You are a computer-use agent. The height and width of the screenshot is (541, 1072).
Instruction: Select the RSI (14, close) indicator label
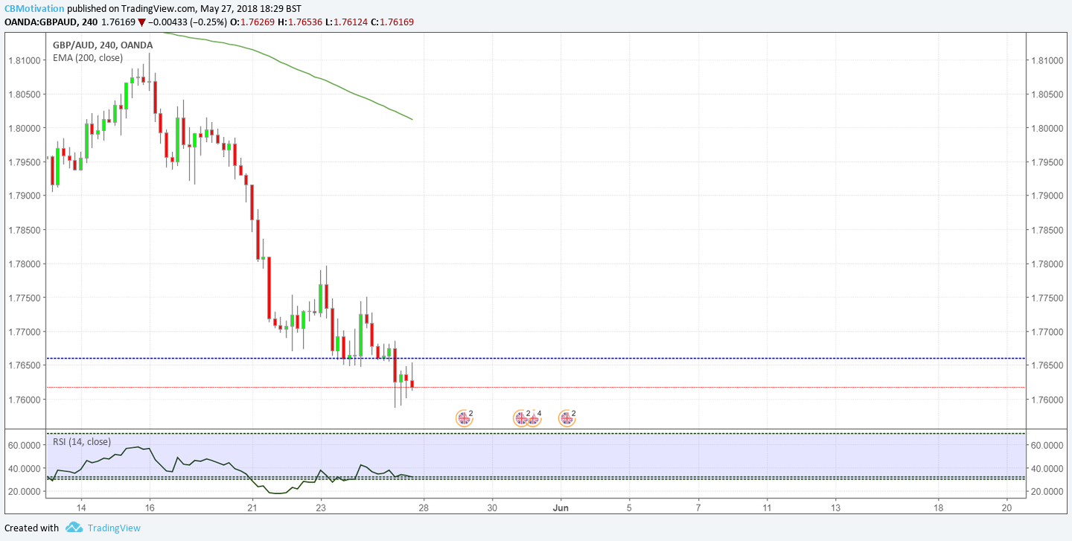82,441
